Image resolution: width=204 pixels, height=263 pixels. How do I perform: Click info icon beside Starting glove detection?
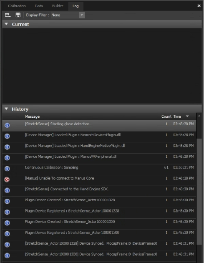[7, 125]
